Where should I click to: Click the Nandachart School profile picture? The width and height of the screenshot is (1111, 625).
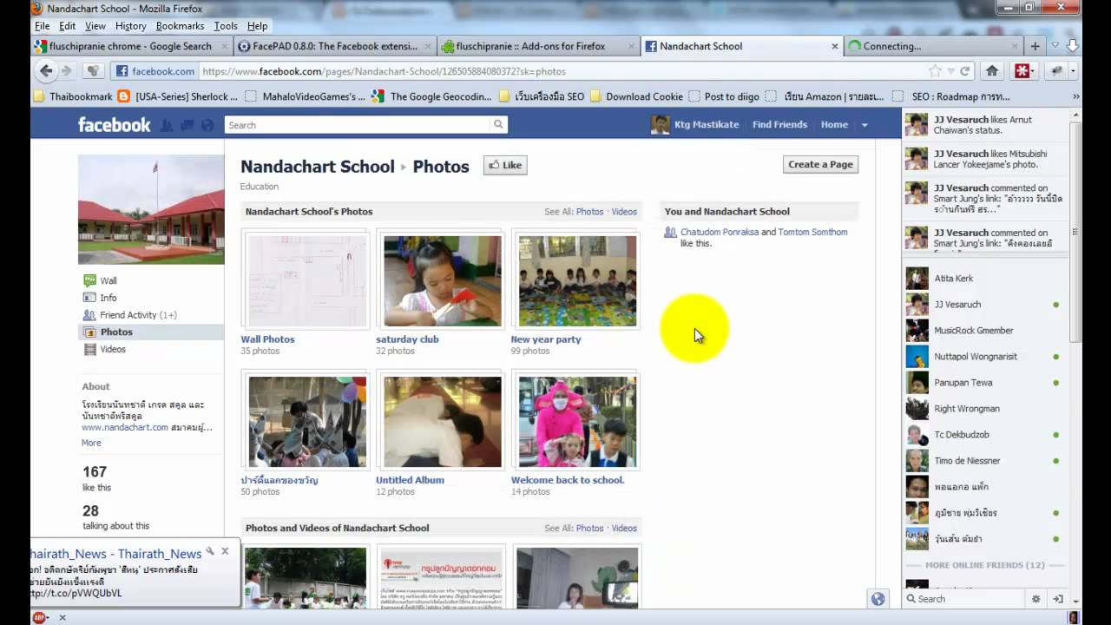pyautogui.click(x=151, y=209)
